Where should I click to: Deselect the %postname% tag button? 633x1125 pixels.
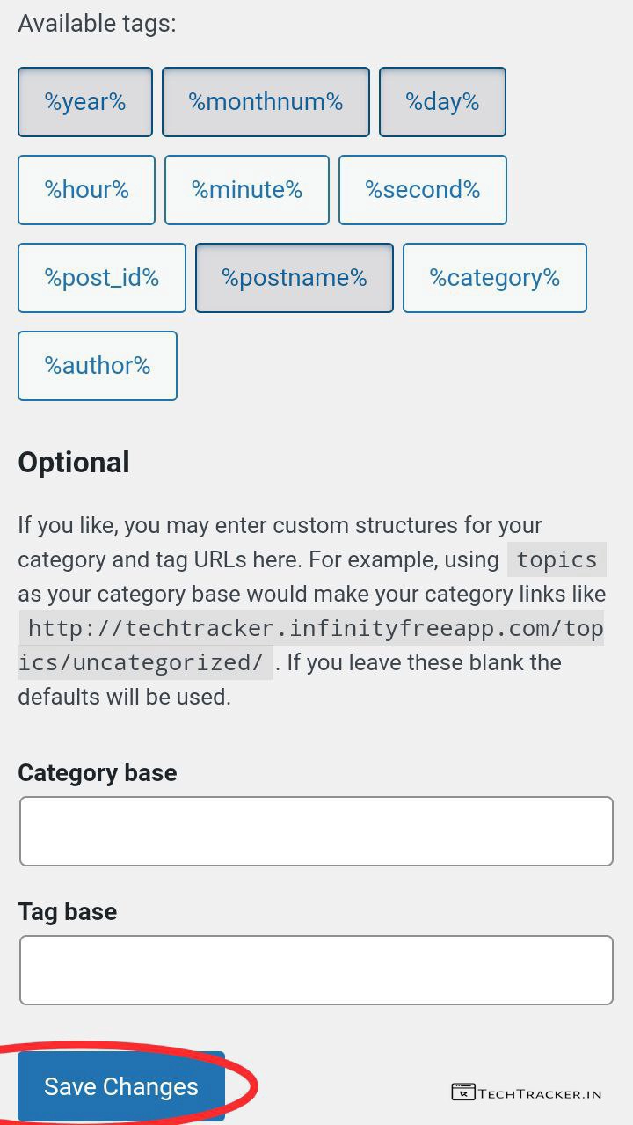pyautogui.click(x=294, y=278)
